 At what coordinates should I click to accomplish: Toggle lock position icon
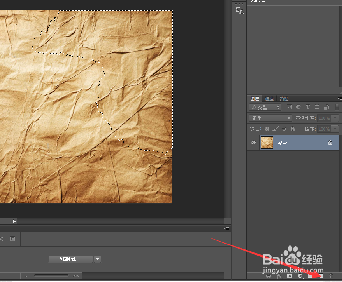coord(284,129)
